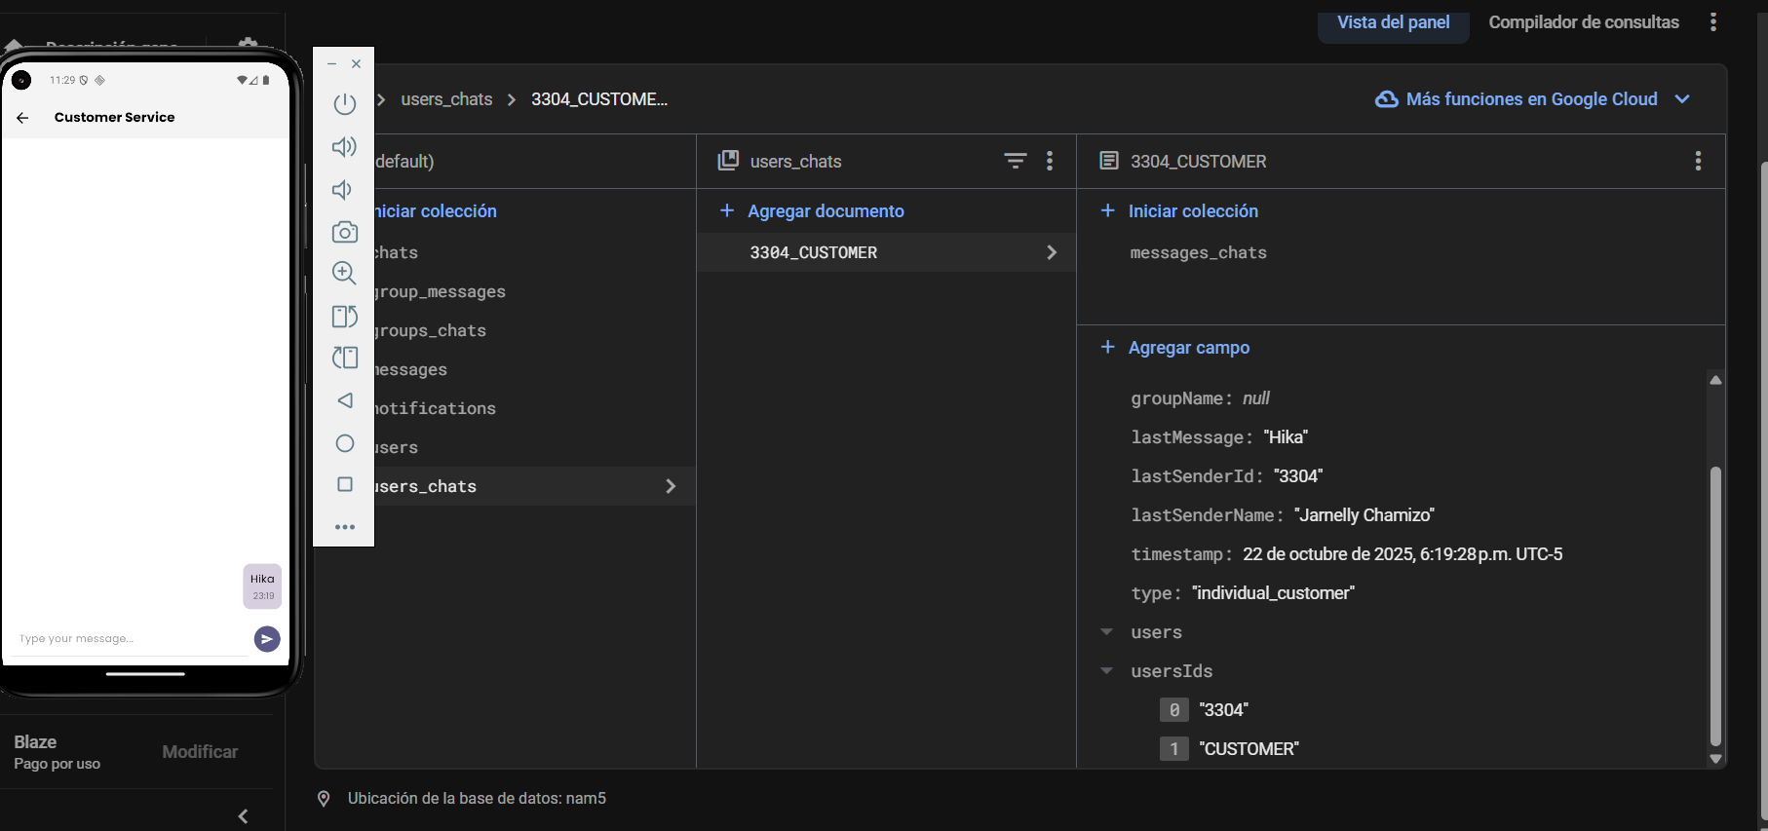Viewport: 1768px width, 831px height.
Task: Expand Más funciones en Google Cloud dropdown
Action: (1681, 99)
